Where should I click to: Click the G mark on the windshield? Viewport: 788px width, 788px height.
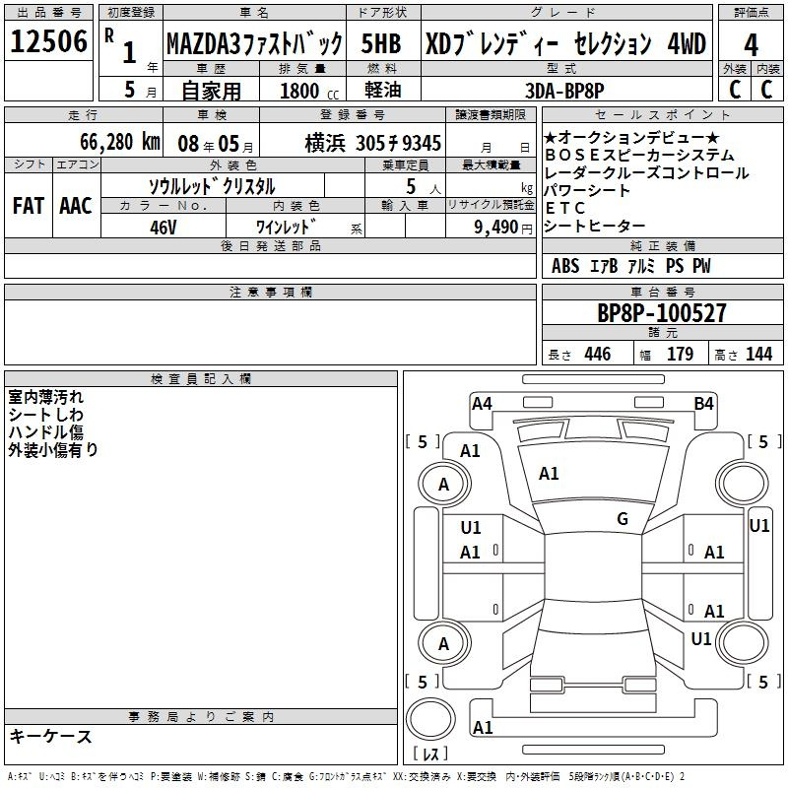point(623,519)
